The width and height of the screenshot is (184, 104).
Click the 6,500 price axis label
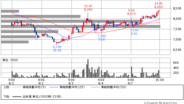tap(177, 50)
